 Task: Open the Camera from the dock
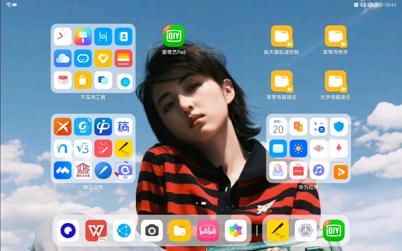pyautogui.click(x=152, y=231)
